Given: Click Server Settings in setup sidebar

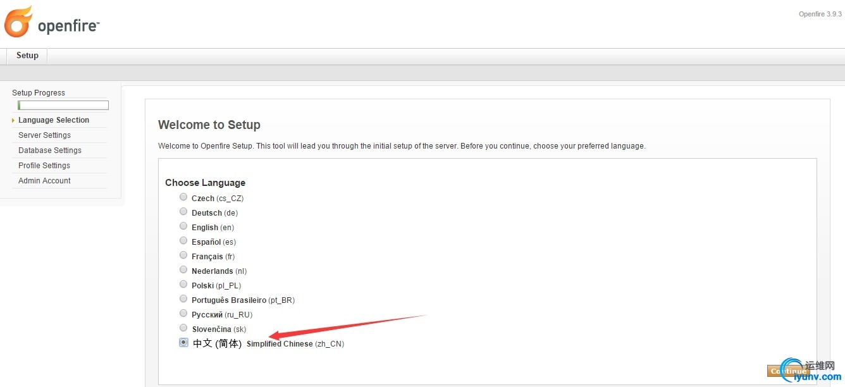Looking at the screenshot, I should [44, 135].
